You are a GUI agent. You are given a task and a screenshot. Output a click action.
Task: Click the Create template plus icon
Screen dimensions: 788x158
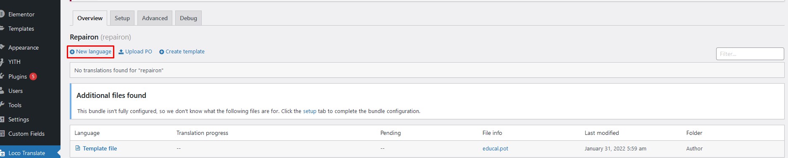click(x=161, y=52)
